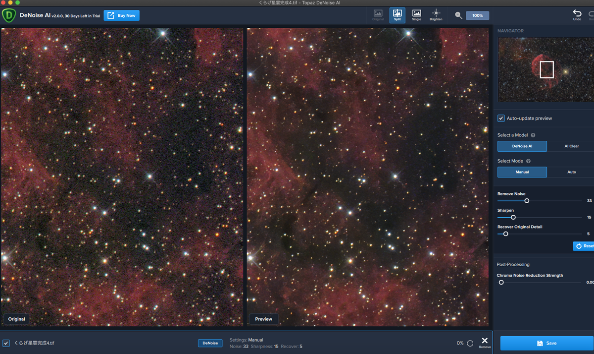Switch to Original view mode
This screenshot has width=594, height=354.
click(378, 15)
